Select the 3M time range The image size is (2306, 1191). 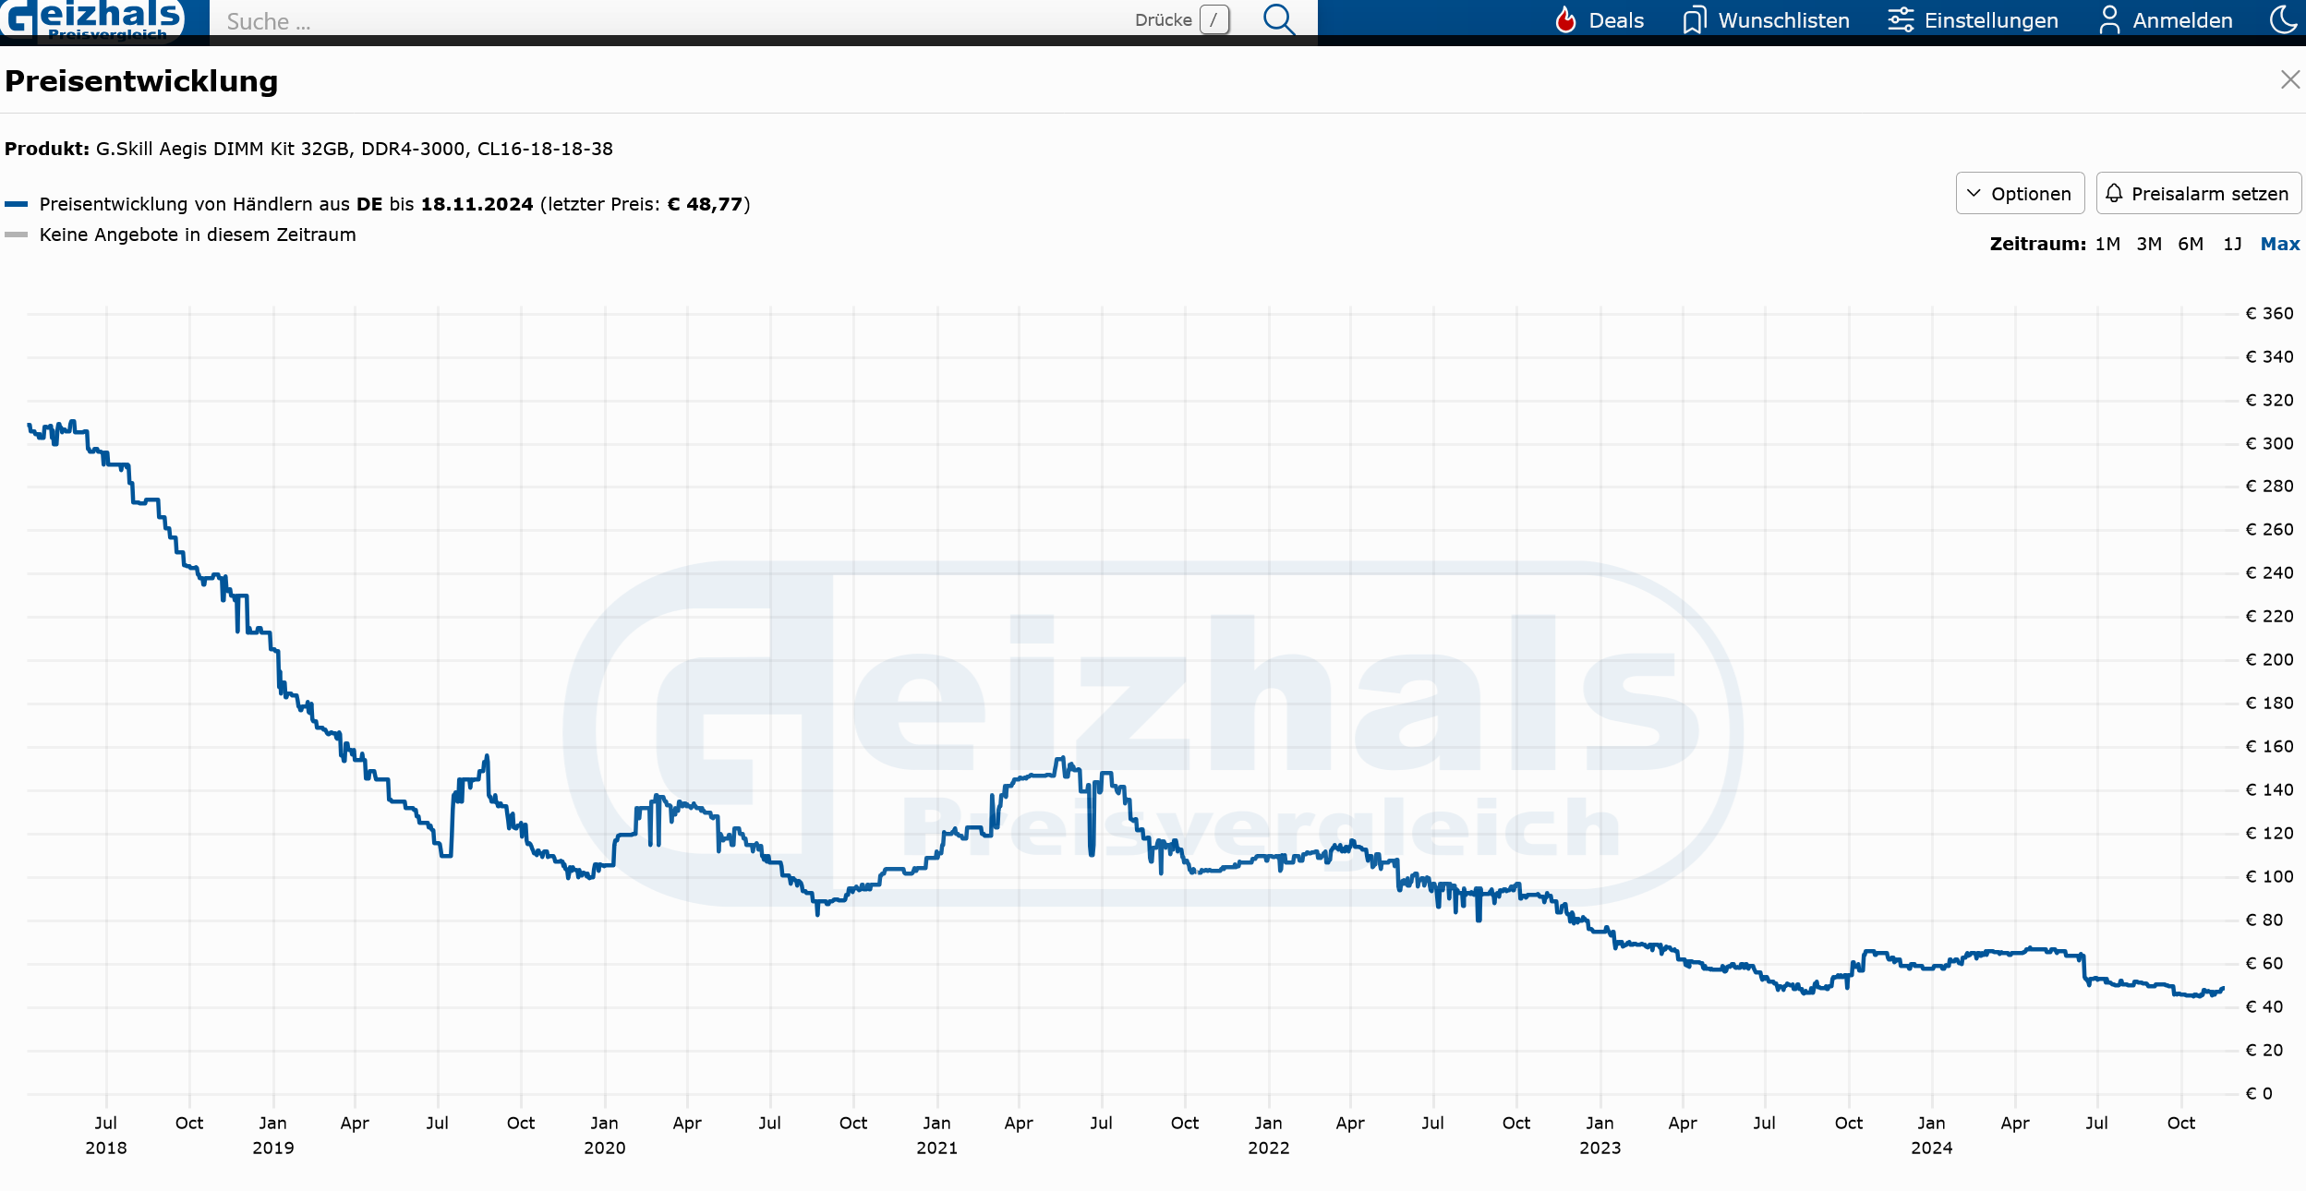[x=2148, y=244]
